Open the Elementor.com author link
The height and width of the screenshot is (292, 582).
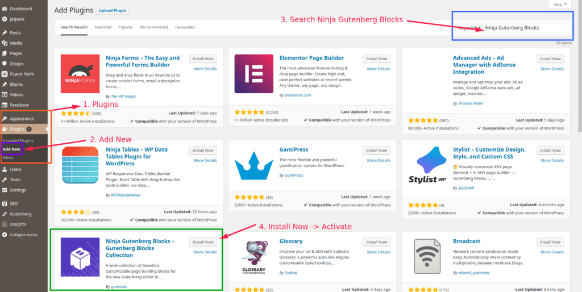point(298,95)
